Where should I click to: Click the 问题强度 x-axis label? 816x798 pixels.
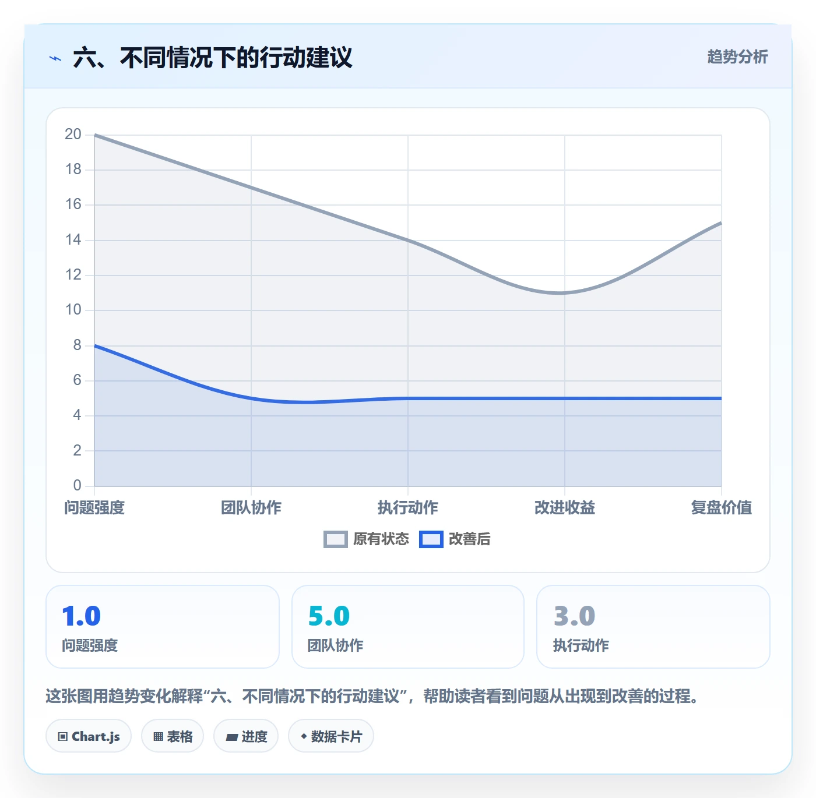[94, 508]
